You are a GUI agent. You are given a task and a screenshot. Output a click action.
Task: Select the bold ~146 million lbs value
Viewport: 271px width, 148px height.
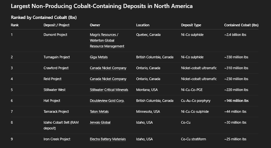click(x=236, y=101)
